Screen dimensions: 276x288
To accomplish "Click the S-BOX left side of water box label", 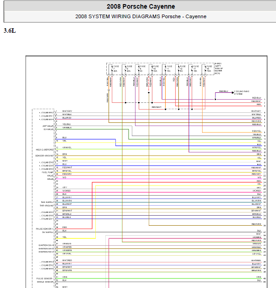I will coord(219,68).
